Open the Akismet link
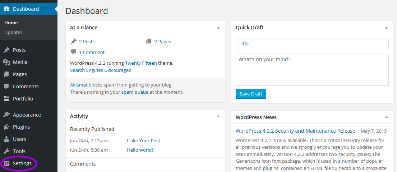The height and width of the screenshot is (172, 397). tap(79, 85)
